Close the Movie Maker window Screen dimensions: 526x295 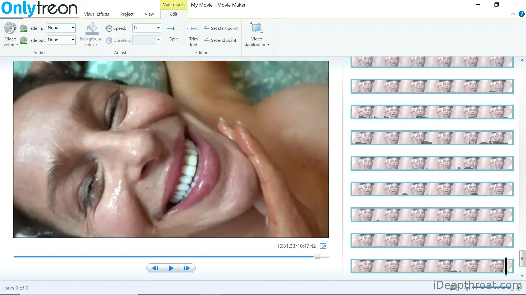point(516,5)
